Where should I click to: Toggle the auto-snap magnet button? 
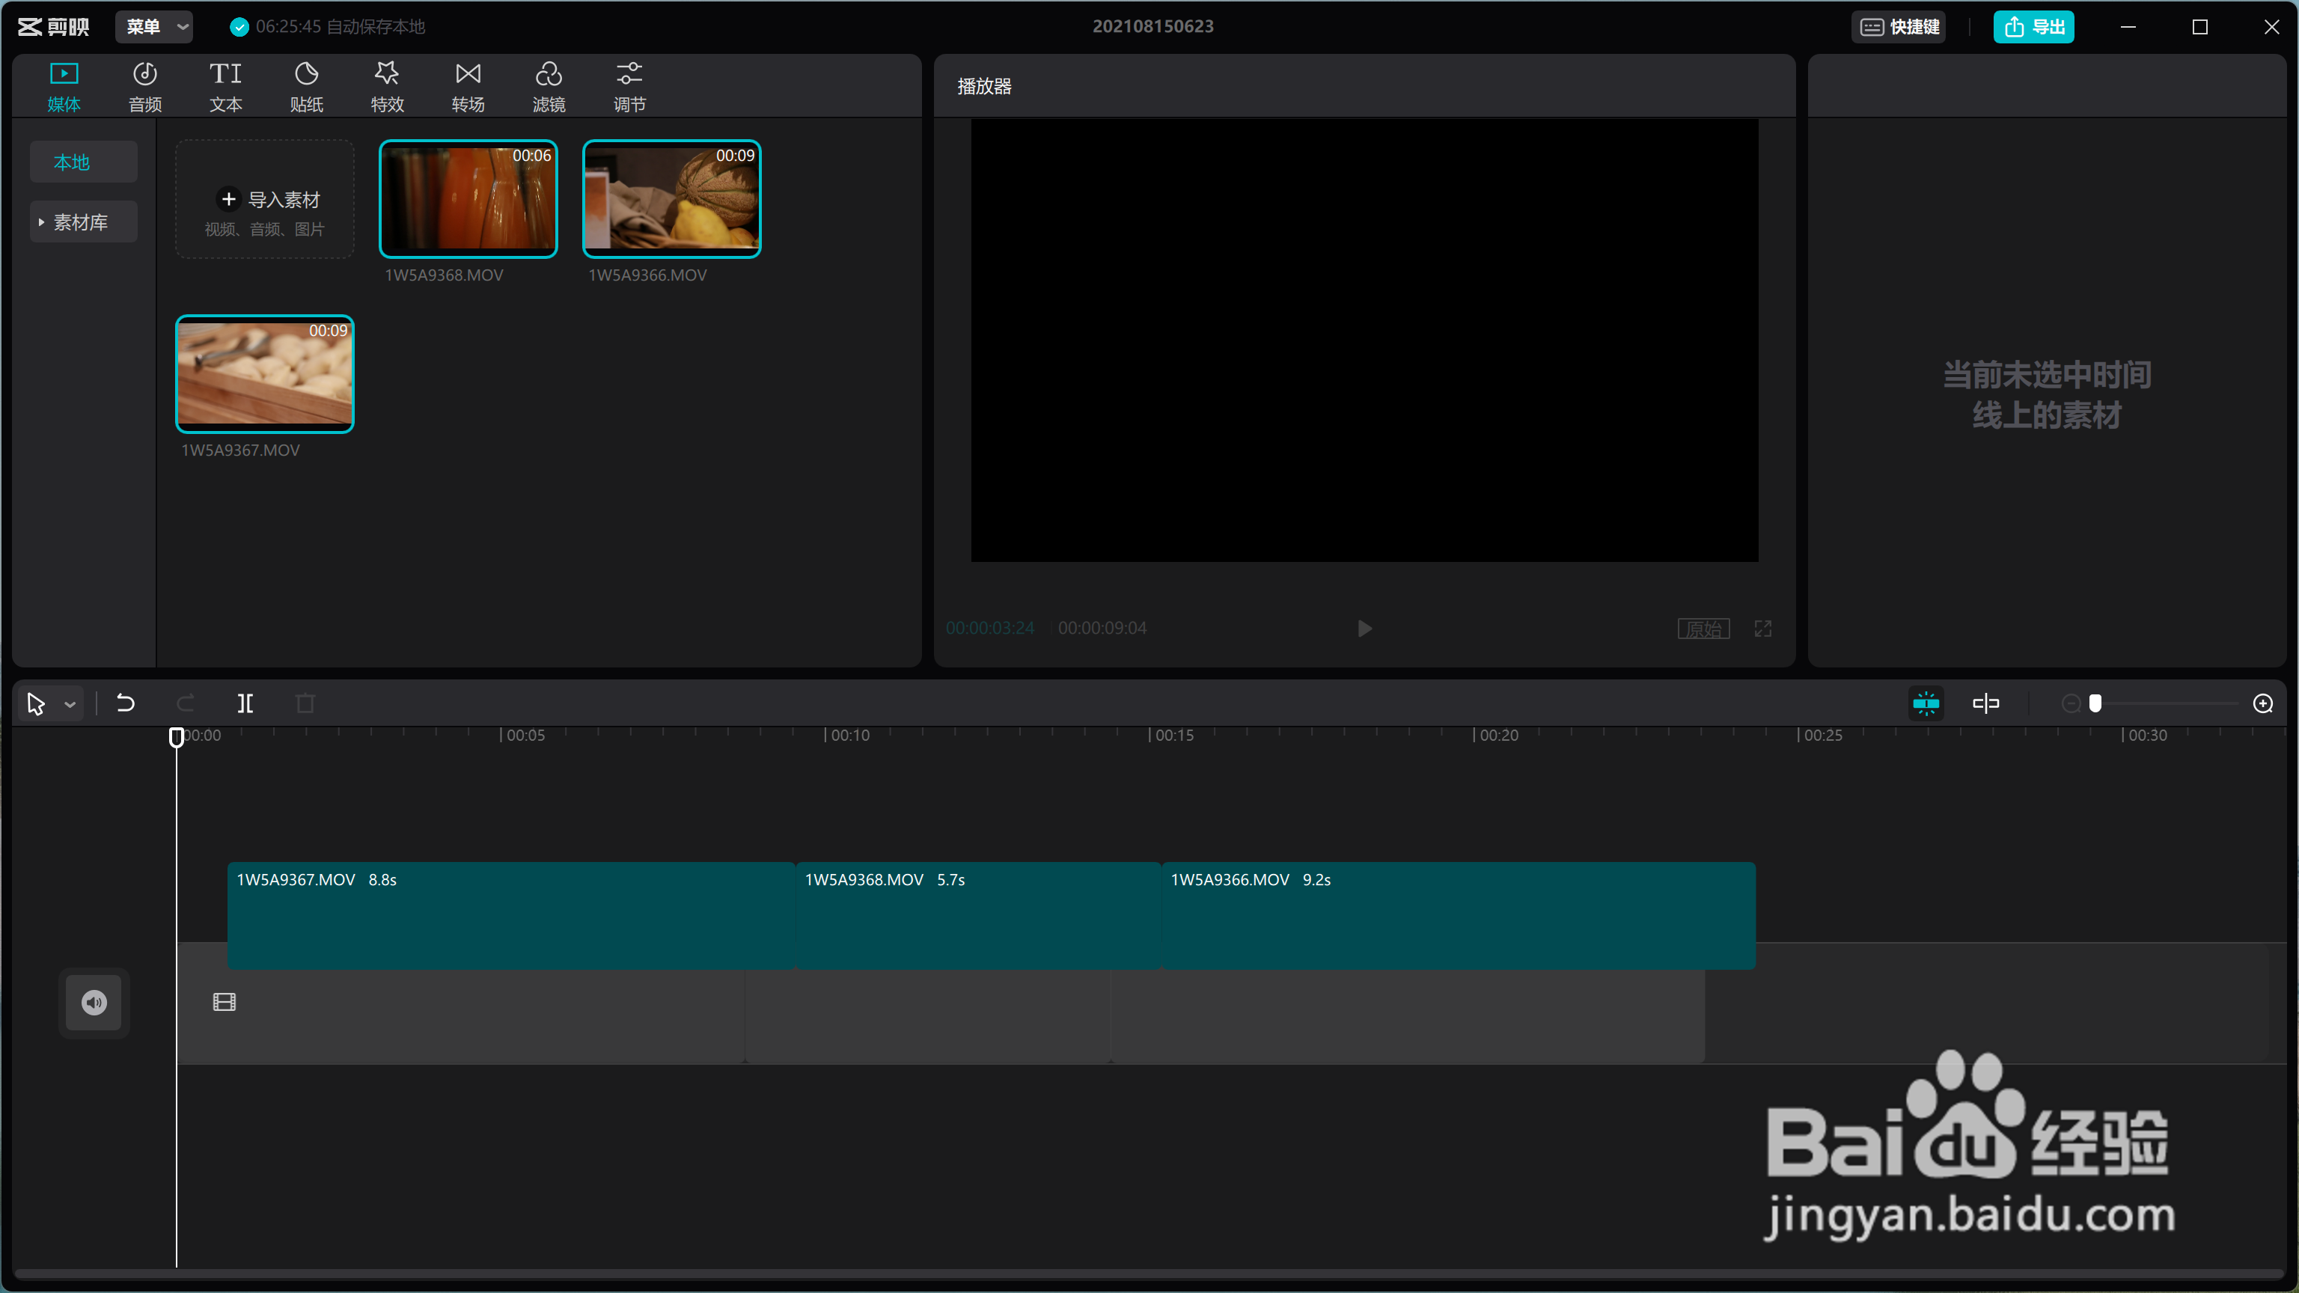click(x=1926, y=703)
